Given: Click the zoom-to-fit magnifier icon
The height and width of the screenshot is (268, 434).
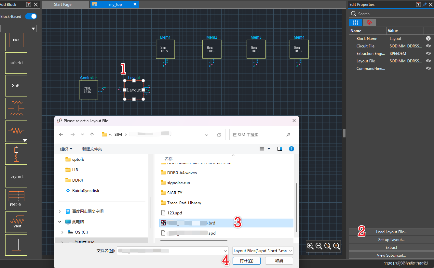Looking at the screenshot, I should (336, 246).
